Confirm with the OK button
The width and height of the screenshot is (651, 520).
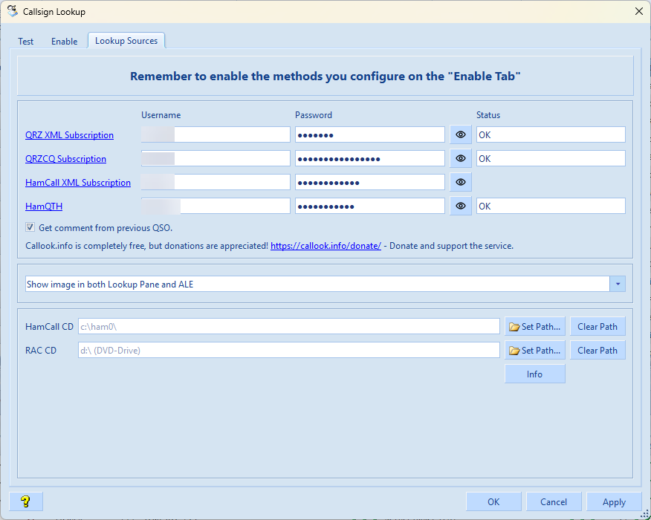coord(493,501)
